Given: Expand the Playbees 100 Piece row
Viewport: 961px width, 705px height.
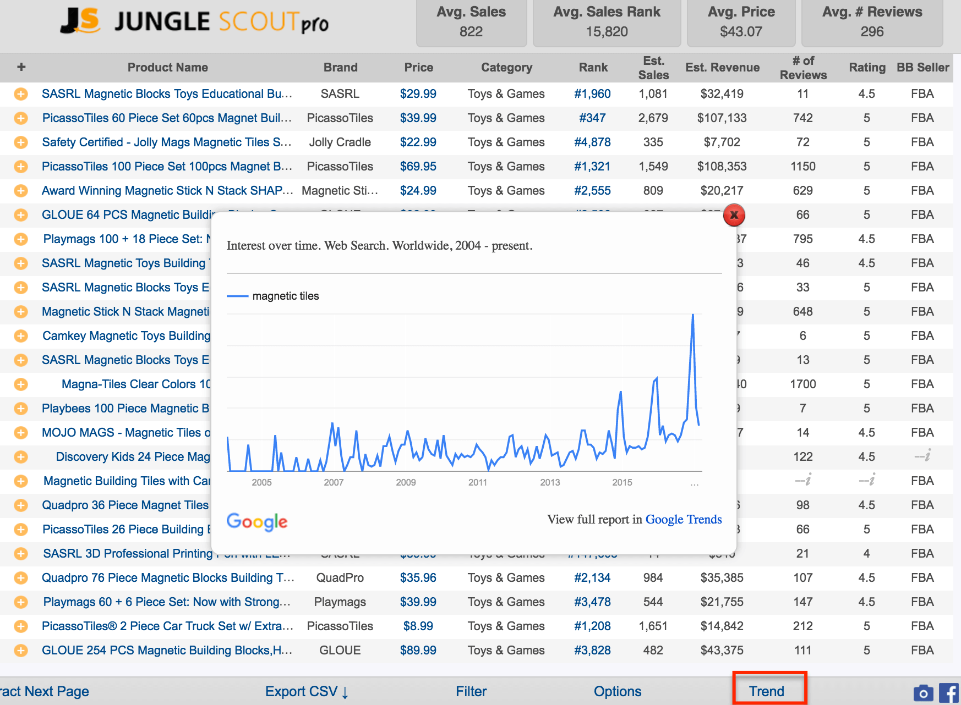Looking at the screenshot, I should click(21, 409).
